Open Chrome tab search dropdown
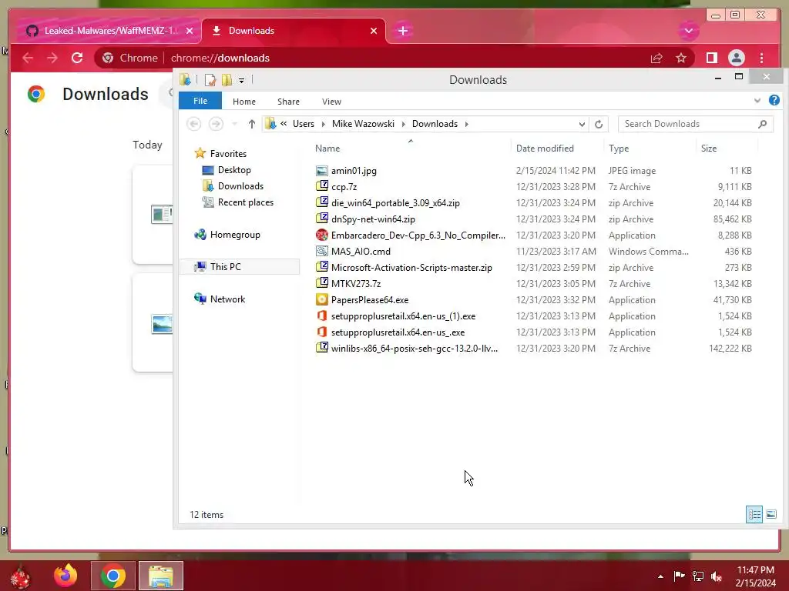 tap(688, 31)
